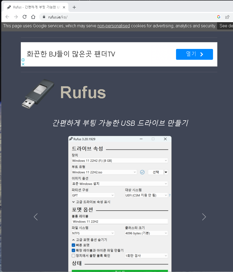Show previous screenshot with left arrow
233x272 pixels.
pyautogui.click(x=36, y=217)
